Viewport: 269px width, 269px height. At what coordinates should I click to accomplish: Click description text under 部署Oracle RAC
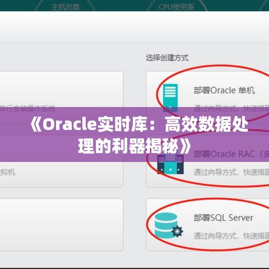[231, 172]
